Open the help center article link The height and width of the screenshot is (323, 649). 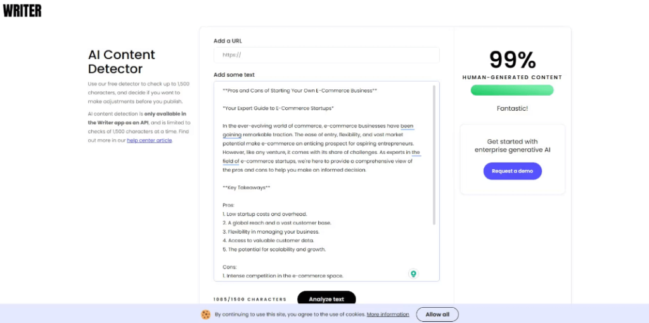(x=150, y=140)
